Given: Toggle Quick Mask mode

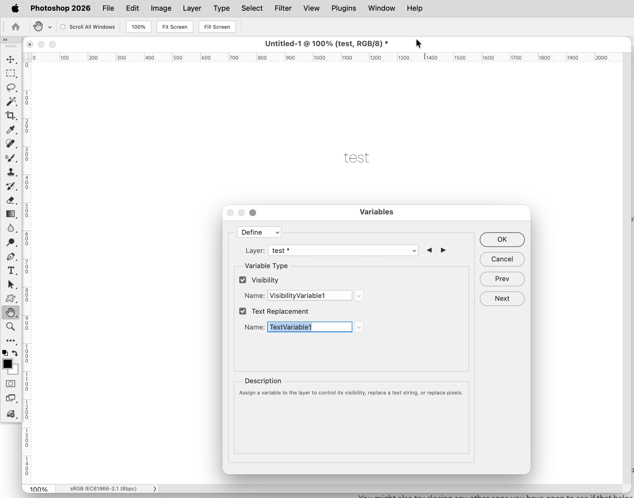Looking at the screenshot, I should (x=10, y=384).
